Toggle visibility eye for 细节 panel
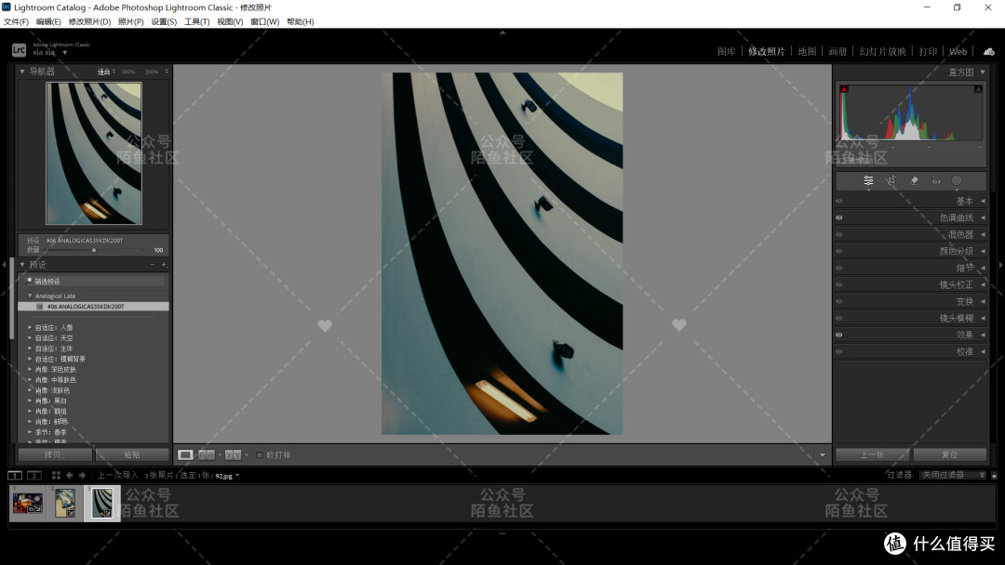Screen dimensions: 1005x565 [839, 269]
